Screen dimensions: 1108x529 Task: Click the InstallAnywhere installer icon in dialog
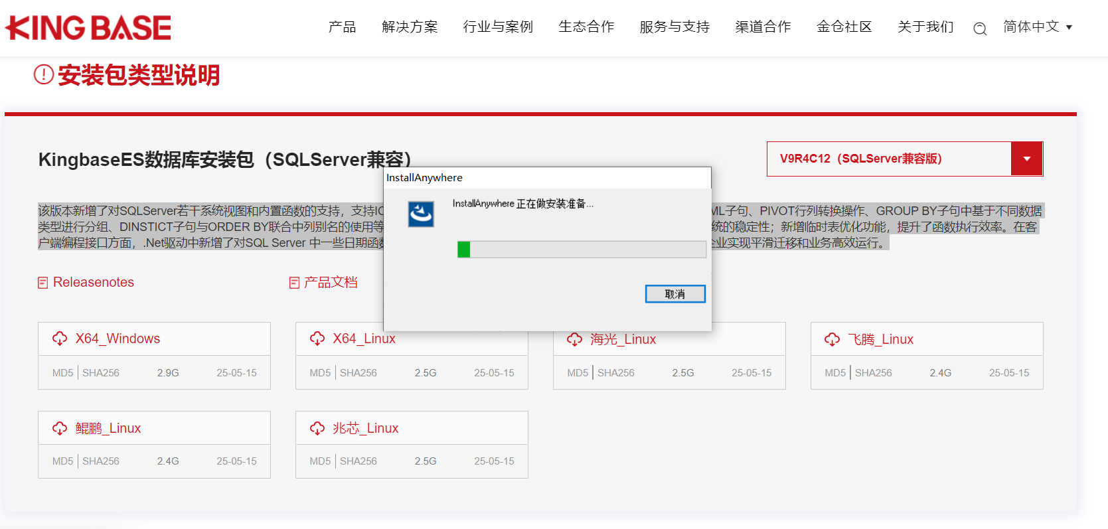tap(421, 214)
